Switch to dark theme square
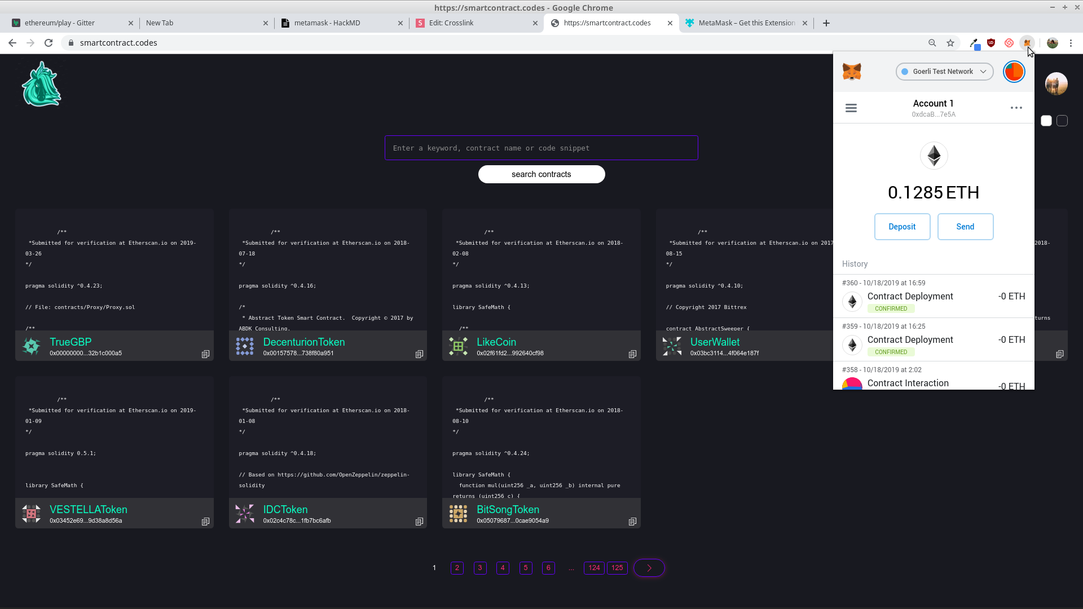Image resolution: width=1083 pixels, height=609 pixels. [1062, 121]
